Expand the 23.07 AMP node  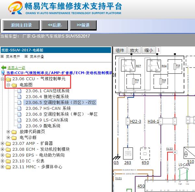2,144
